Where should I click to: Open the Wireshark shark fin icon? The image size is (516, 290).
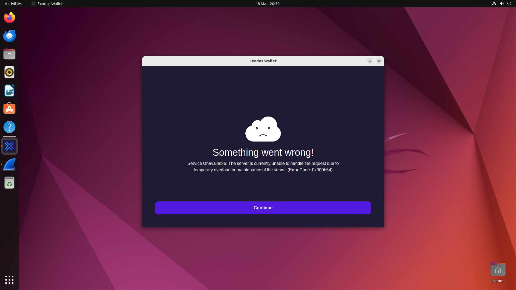click(9, 165)
